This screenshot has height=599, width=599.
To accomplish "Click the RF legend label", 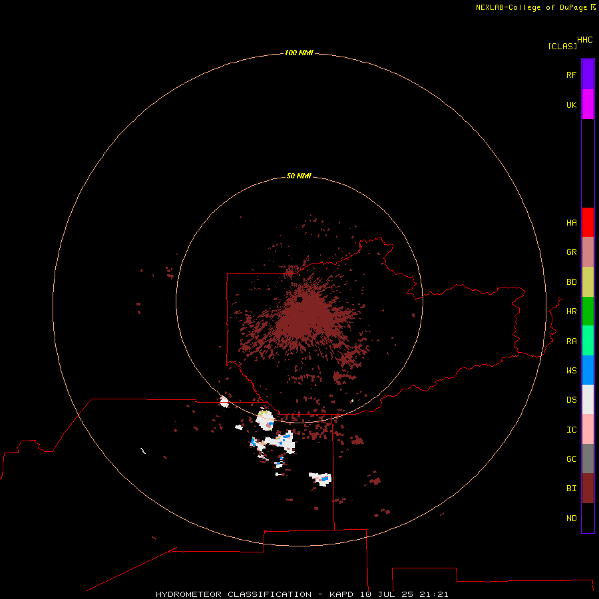I will [x=571, y=75].
